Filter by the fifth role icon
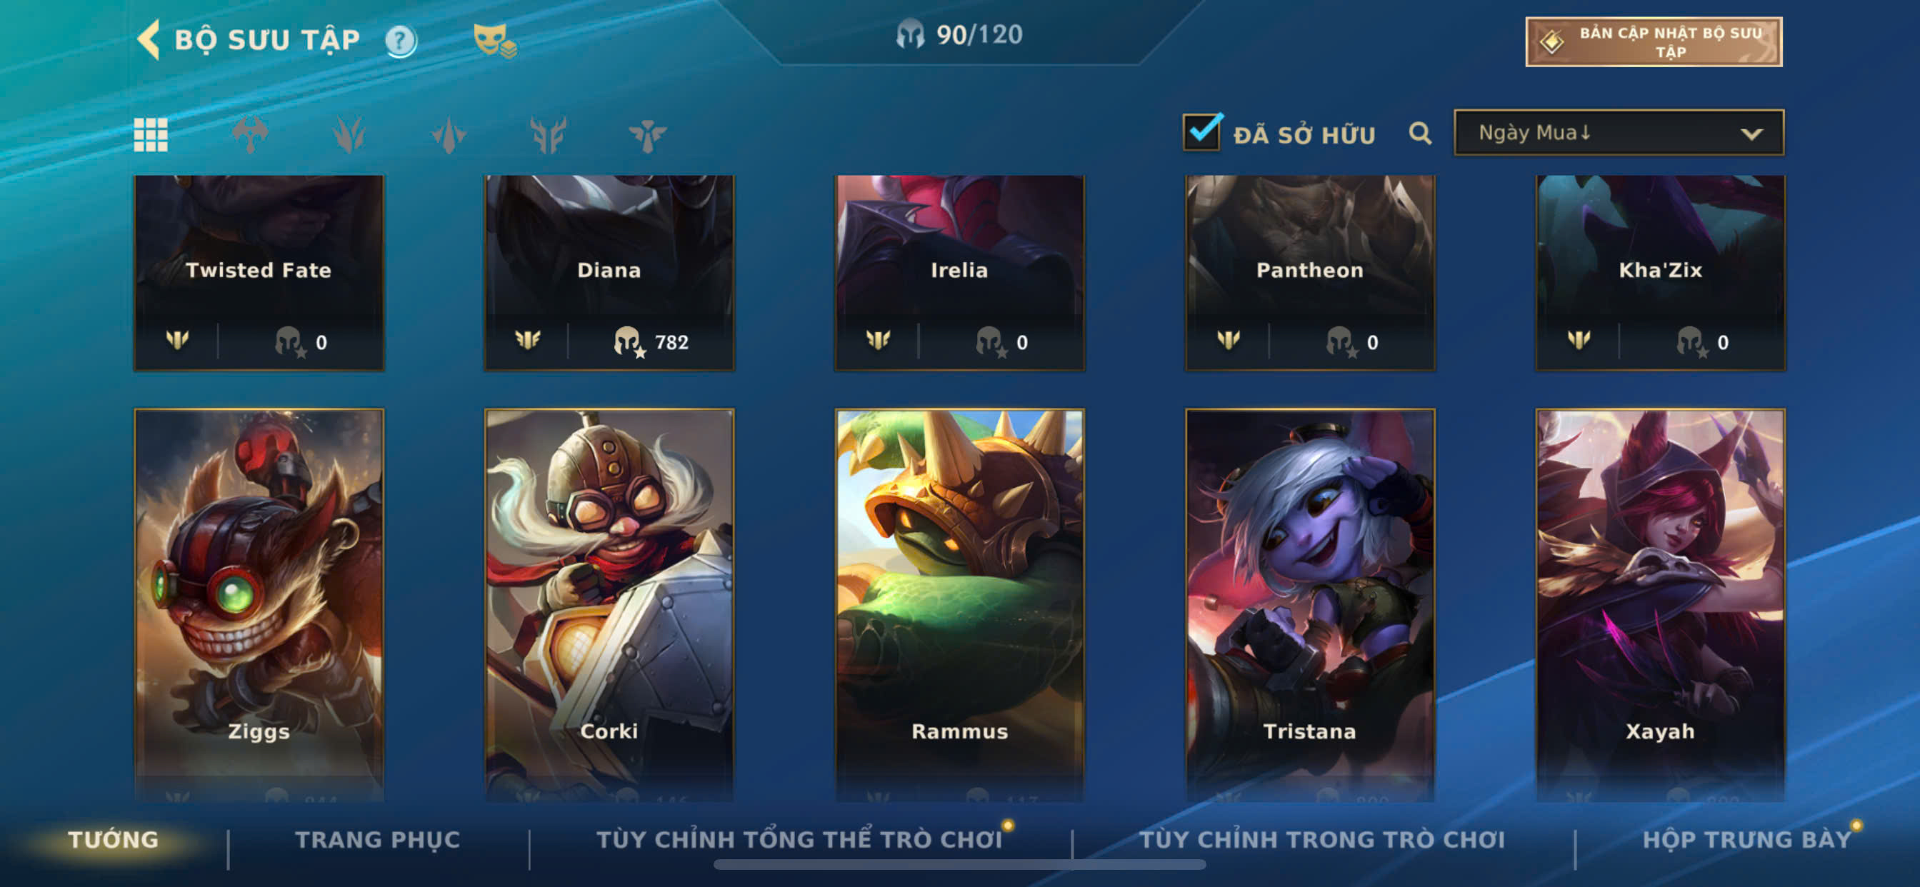 coord(548,135)
